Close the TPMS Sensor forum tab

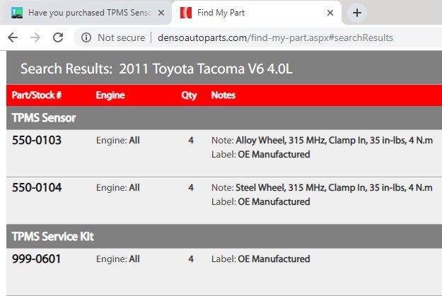(161, 13)
